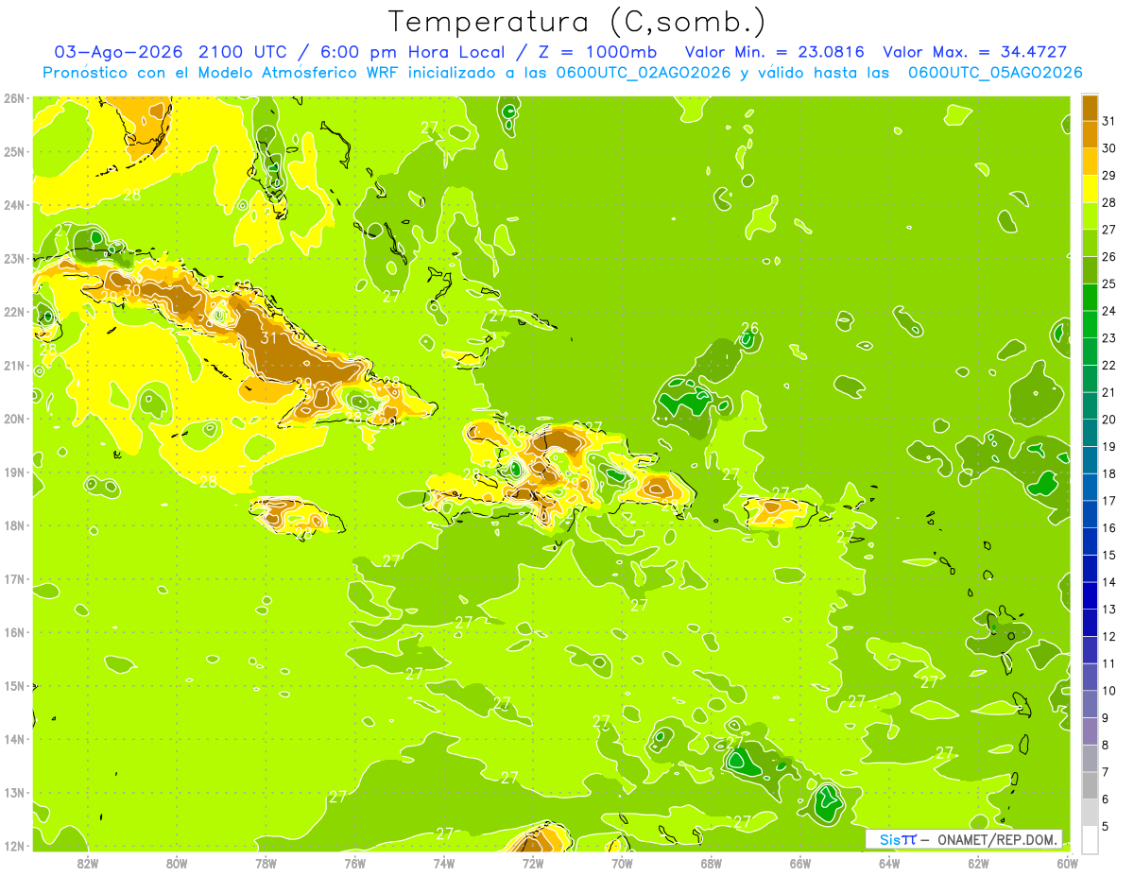This screenshot has height=876, width=1134.
Task: Select the date text 03-Ago-2026
Action: [x=118, y=52]
